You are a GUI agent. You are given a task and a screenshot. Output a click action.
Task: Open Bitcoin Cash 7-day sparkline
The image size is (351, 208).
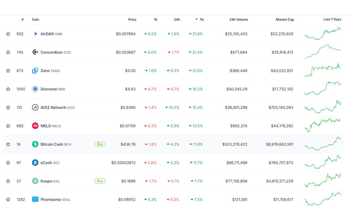tap(322, 144)
